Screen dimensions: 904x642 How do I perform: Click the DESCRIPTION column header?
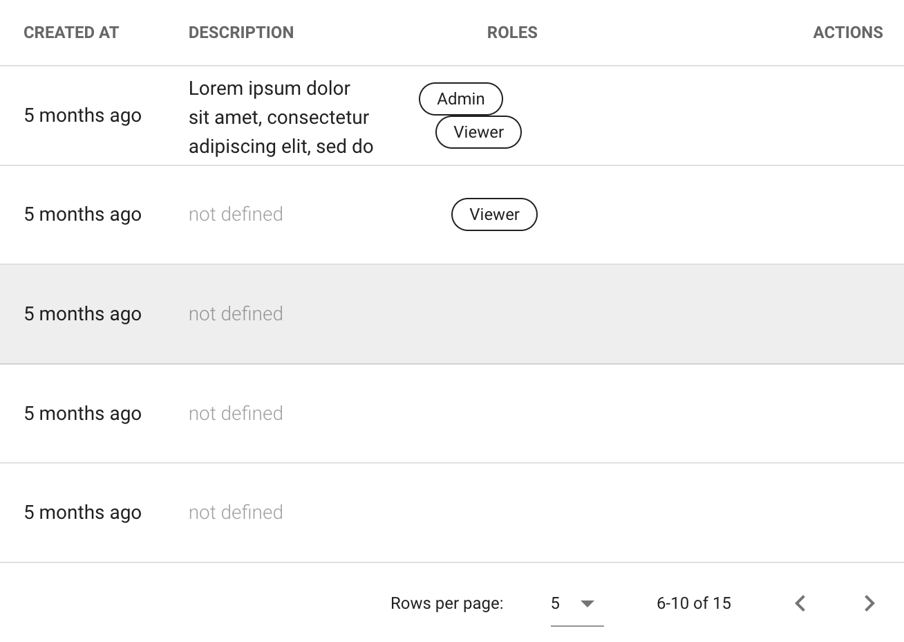[241, 32]
